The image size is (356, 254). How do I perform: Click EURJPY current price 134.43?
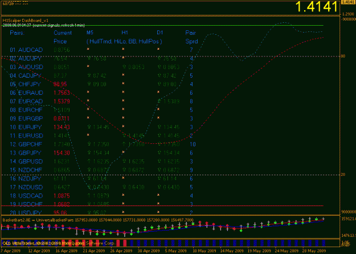coord(62,127)
